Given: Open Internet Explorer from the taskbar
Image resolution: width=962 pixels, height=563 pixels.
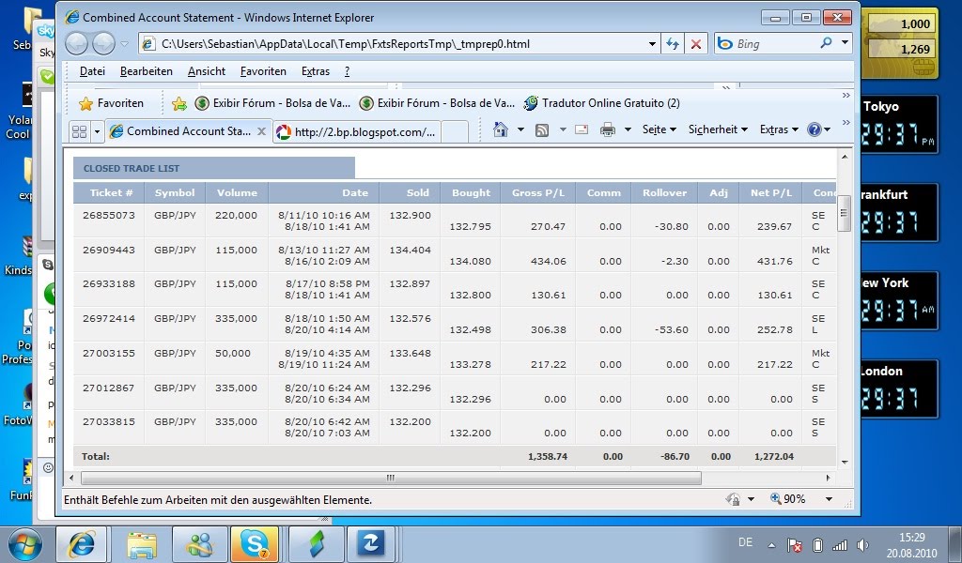Looking at the screenshot, I should pyautogui.click(x=82, y=544).
